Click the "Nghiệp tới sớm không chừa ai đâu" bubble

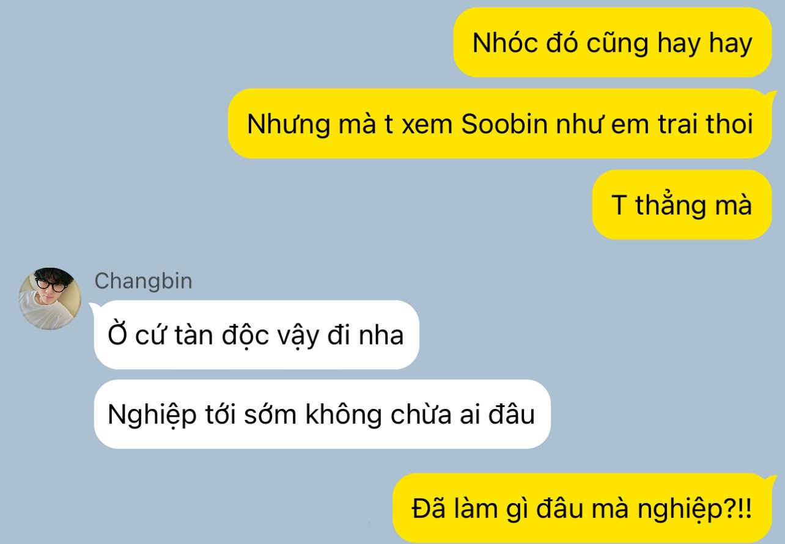tap(322, 414)
